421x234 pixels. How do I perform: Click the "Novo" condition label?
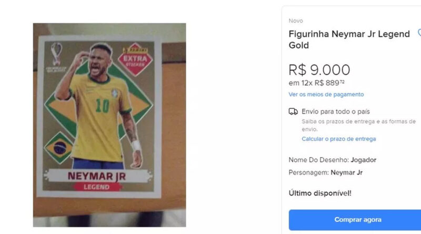[x=296, y=21]
